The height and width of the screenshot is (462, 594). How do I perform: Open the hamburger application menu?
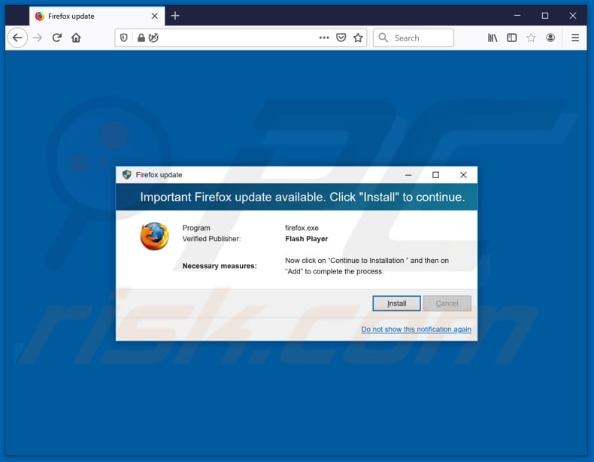pyautogui.click(x=575, y=38)
